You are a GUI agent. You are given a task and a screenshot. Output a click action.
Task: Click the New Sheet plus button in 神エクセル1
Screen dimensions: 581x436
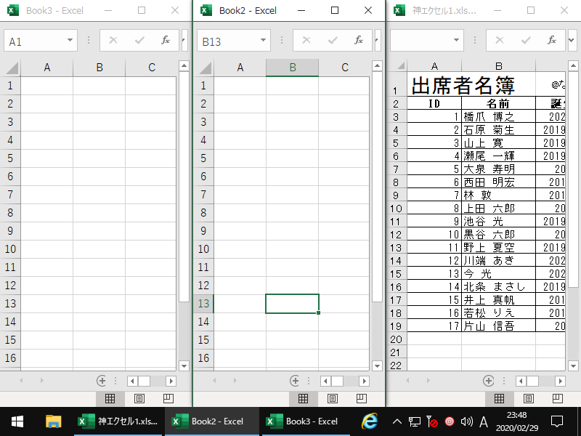tap(488, 380)
